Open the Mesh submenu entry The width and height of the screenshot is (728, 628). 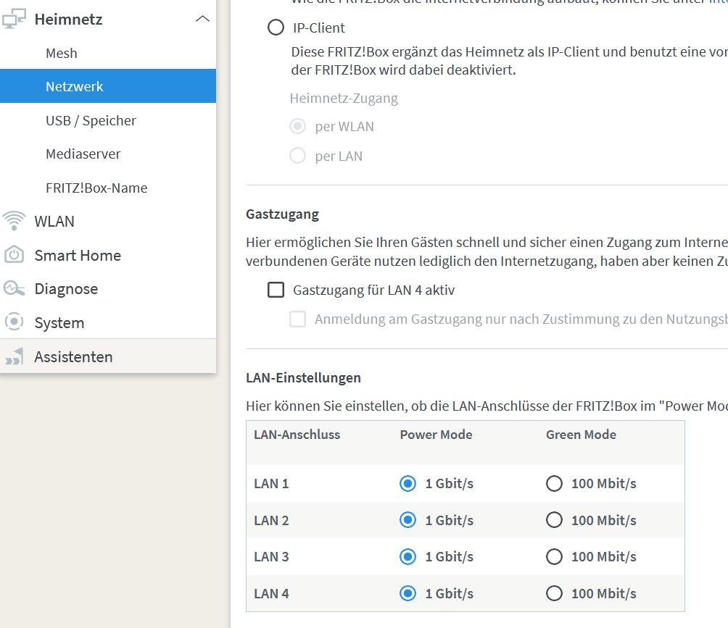pos(61,53)
